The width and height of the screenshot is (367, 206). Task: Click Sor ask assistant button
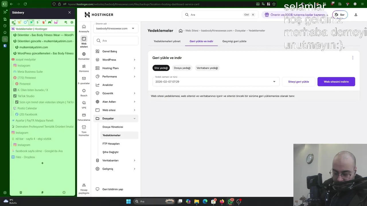340,15
